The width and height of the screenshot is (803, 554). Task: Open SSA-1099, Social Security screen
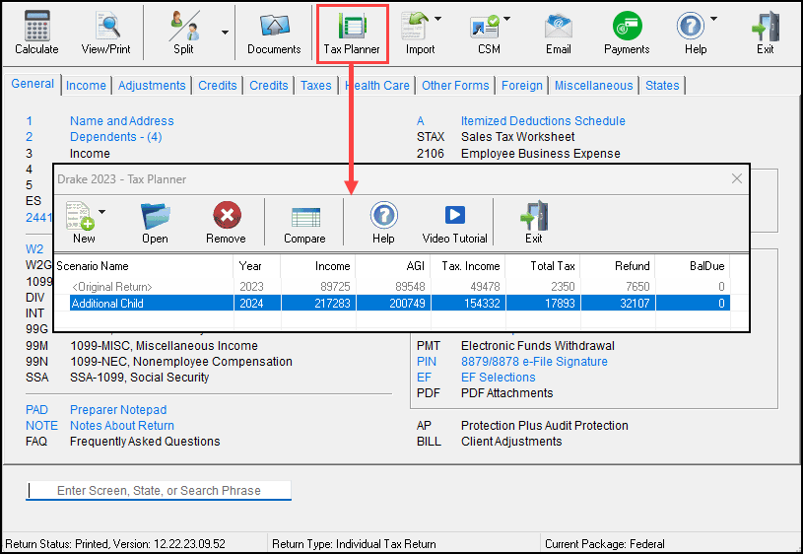click(x=139, y=378)
